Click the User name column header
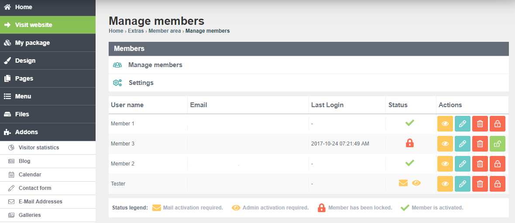The height and width of the screenshot is (223, 515). pos(127,105)
